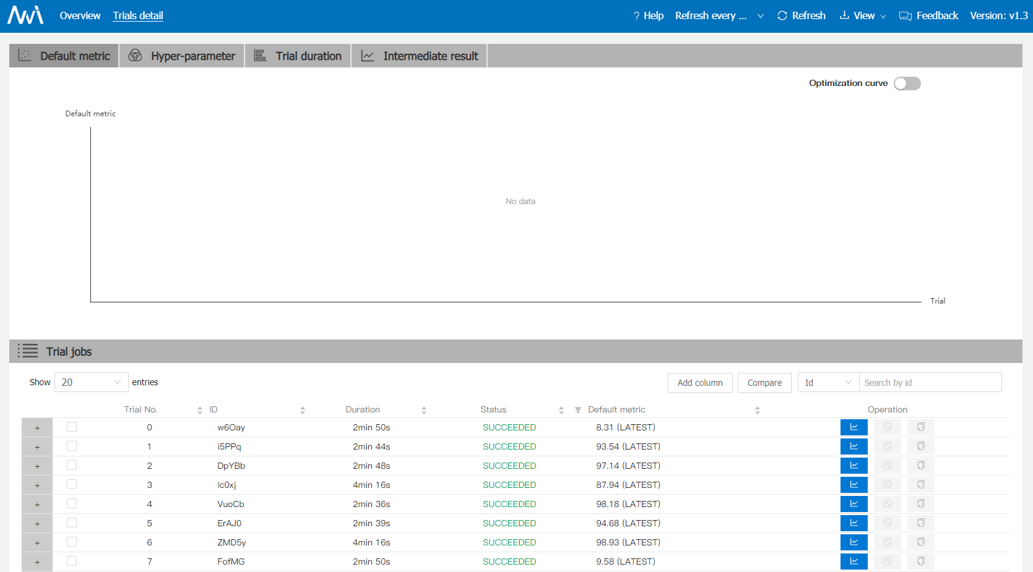This screenshot has height=572, width=1033.
Task: Click the Trial jobs list icon
Action: coord(28,351)
